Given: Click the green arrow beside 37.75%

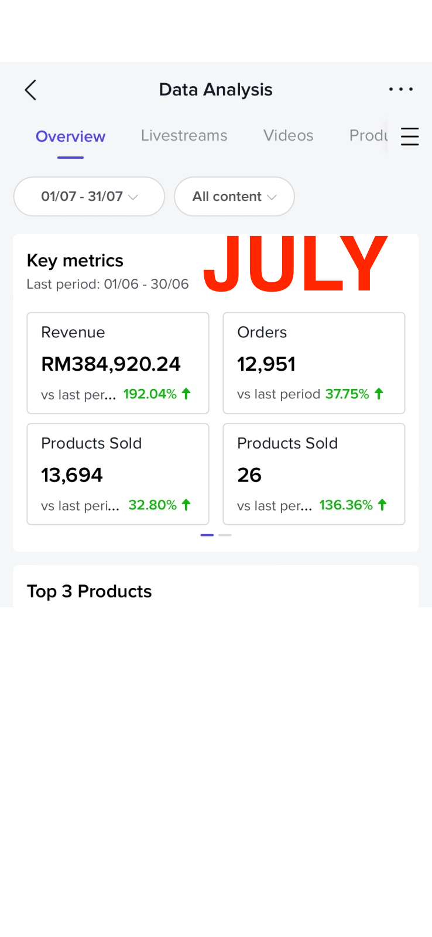Looking at the screenshot, I should (379, 394).
